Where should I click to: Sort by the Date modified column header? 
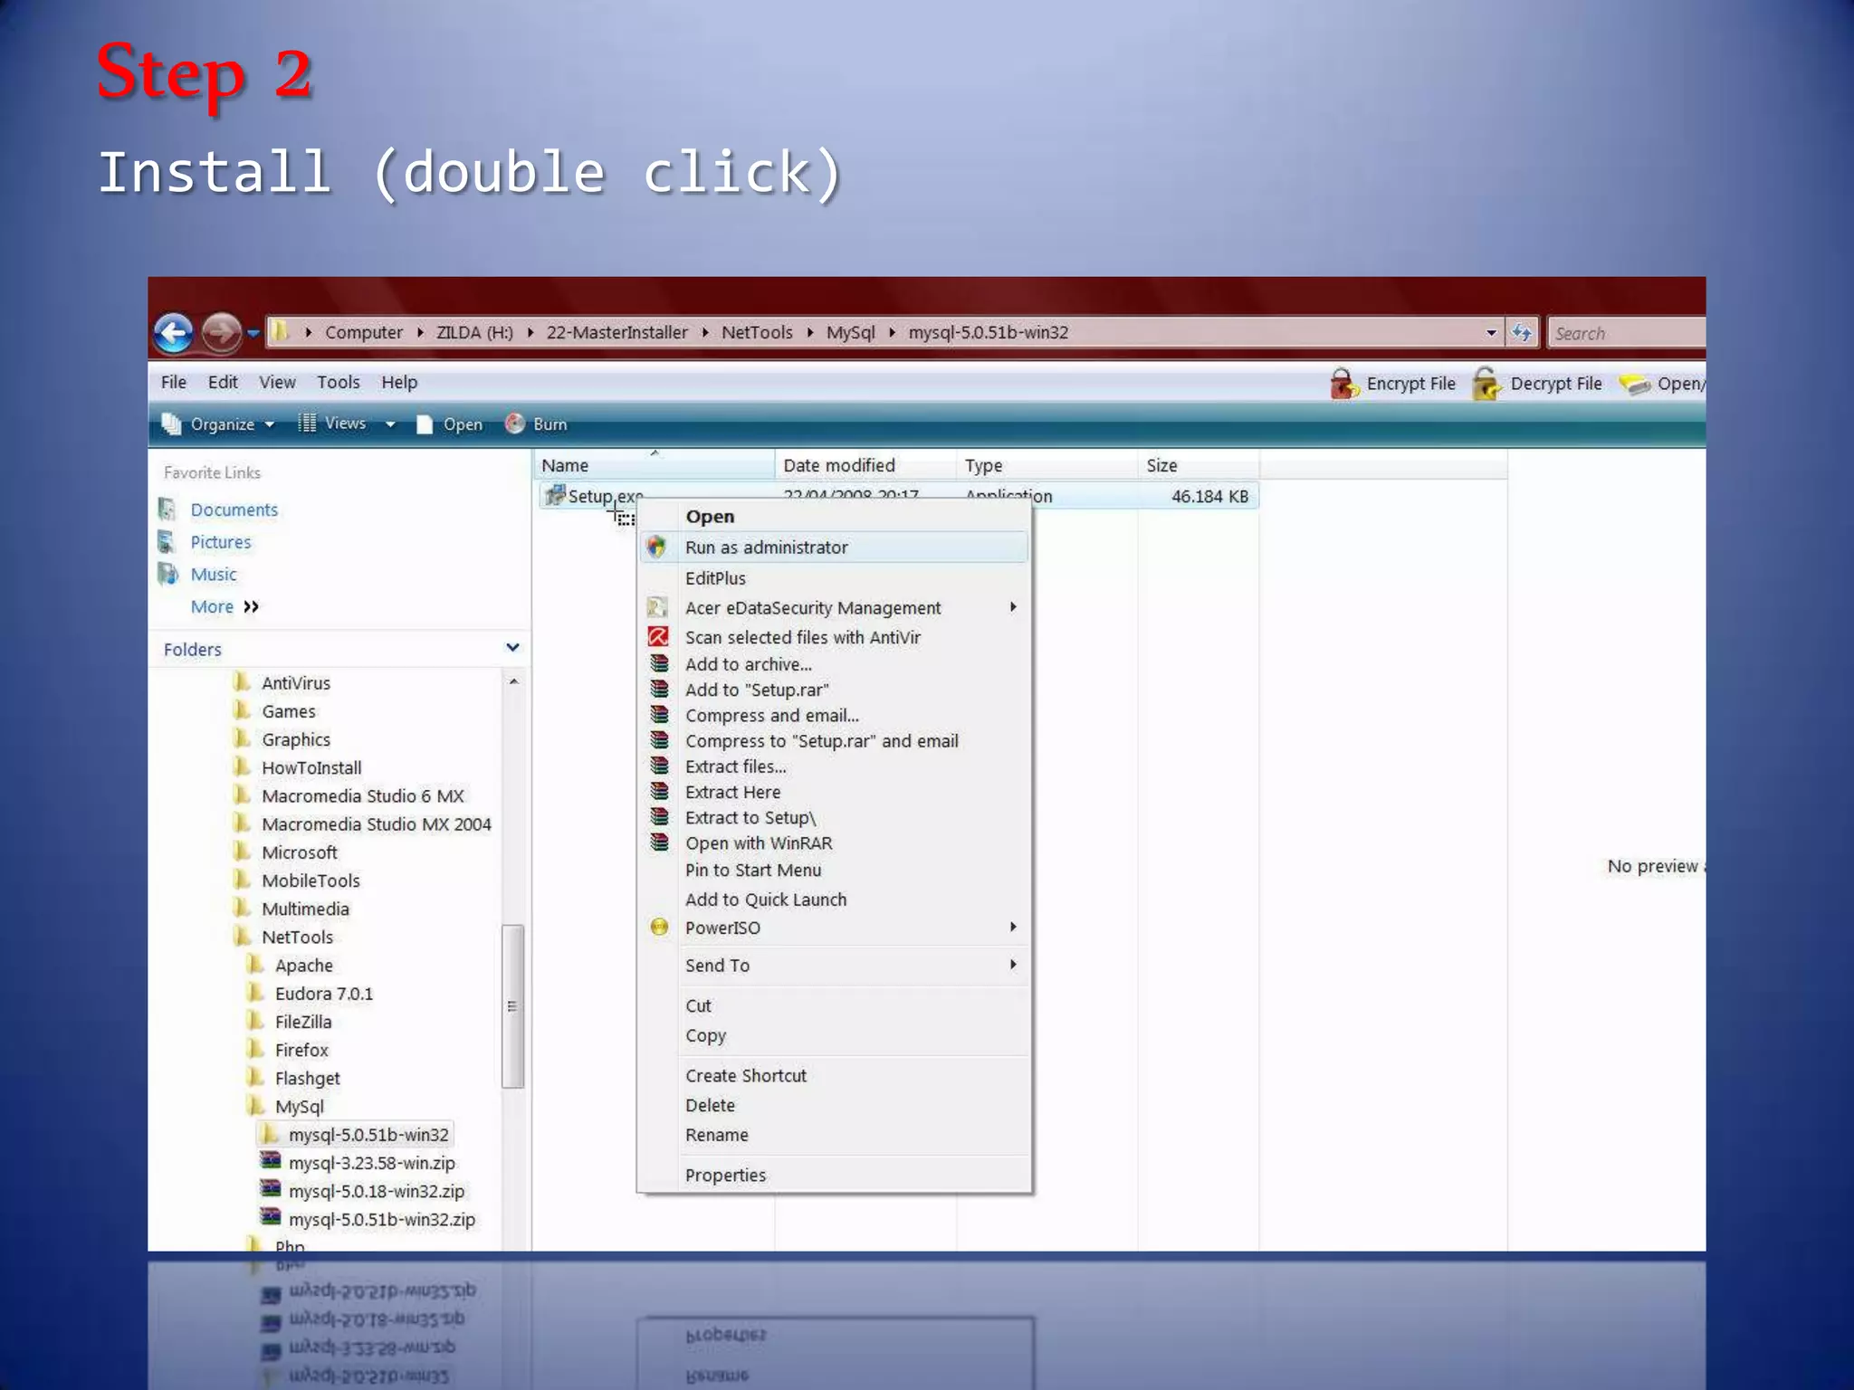point(865,465)
